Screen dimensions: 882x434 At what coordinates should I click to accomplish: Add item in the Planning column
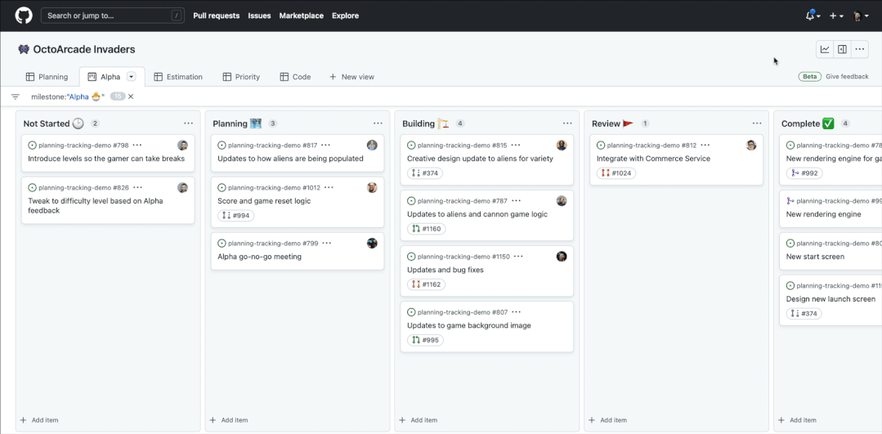229,420
